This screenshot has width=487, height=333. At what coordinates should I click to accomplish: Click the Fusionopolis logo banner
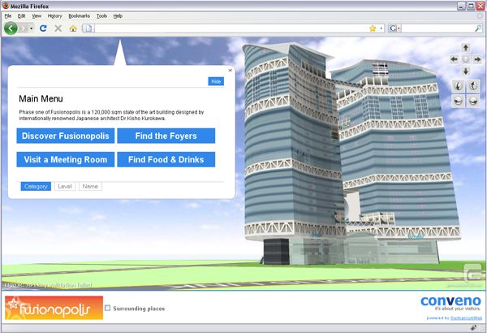[x=54, y=308]
